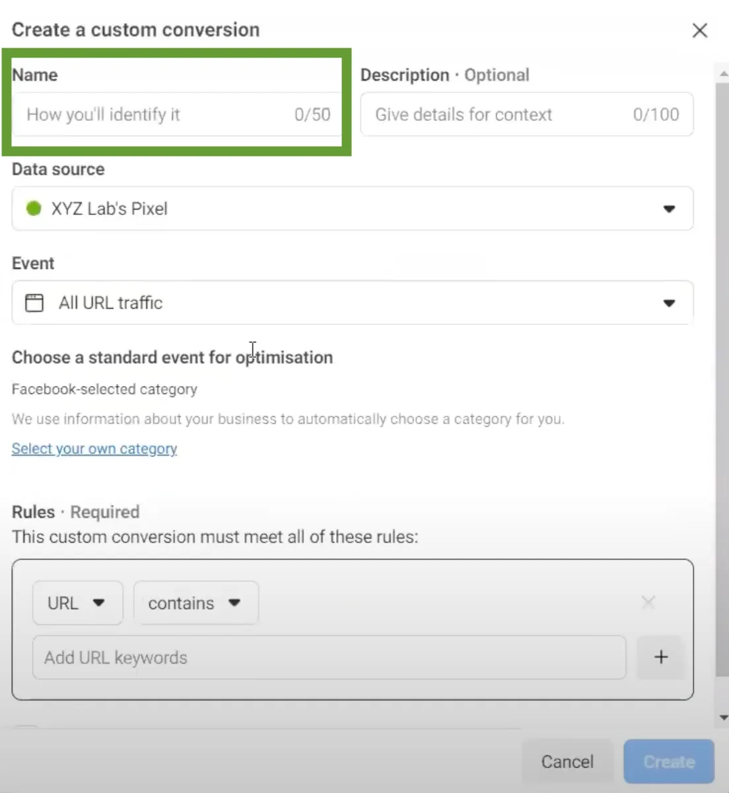This screenshot has height=793, width=729.
Task: Click the browser icon beside All URL traffic
Action: pos(34,303)
